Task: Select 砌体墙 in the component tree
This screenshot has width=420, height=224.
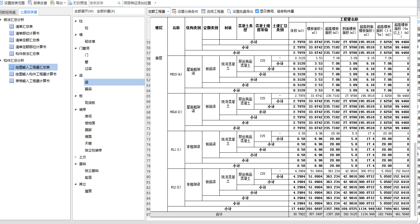Action: click(x=90, y=42)
